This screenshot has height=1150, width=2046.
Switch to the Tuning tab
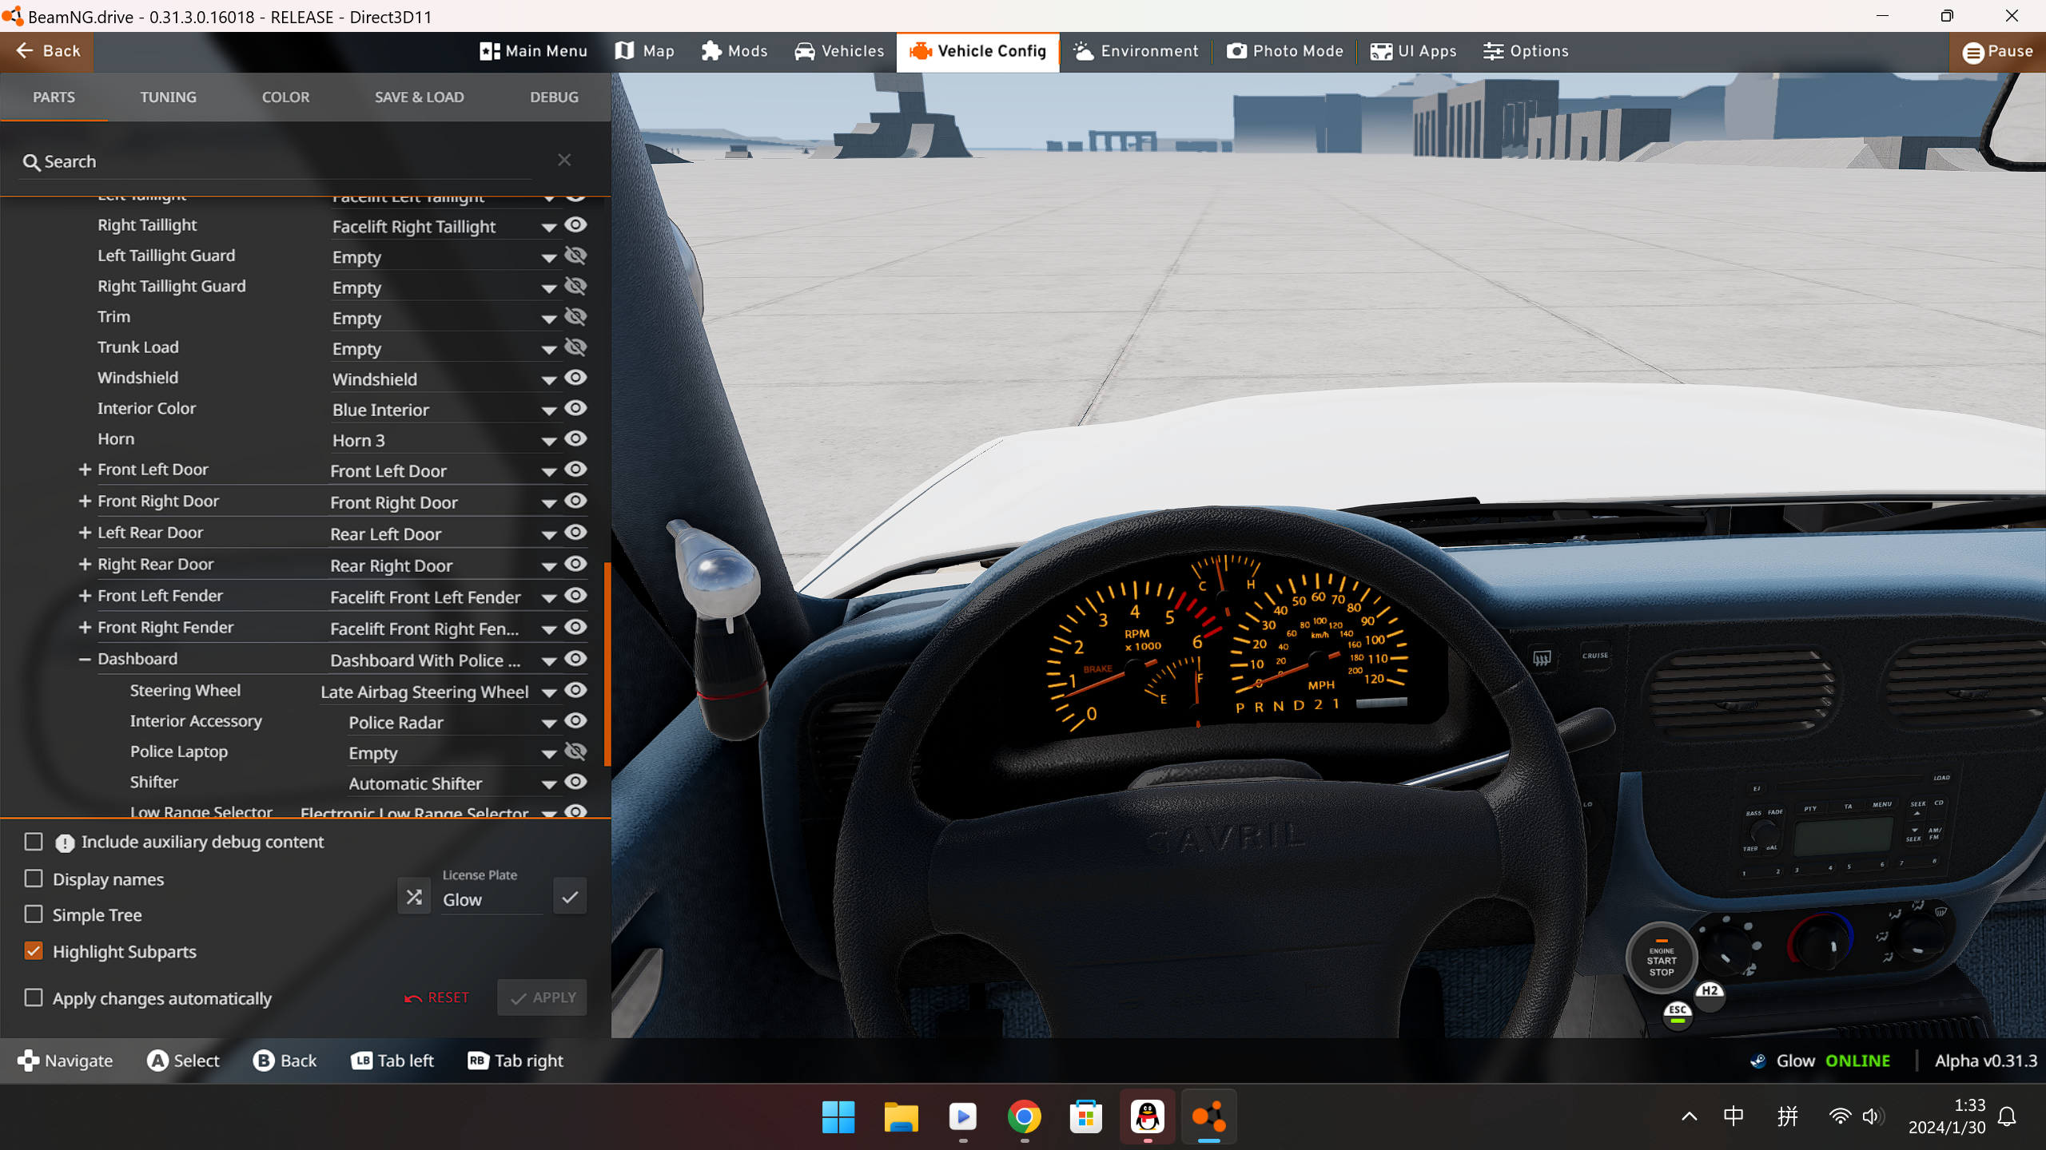click(168, 97)
